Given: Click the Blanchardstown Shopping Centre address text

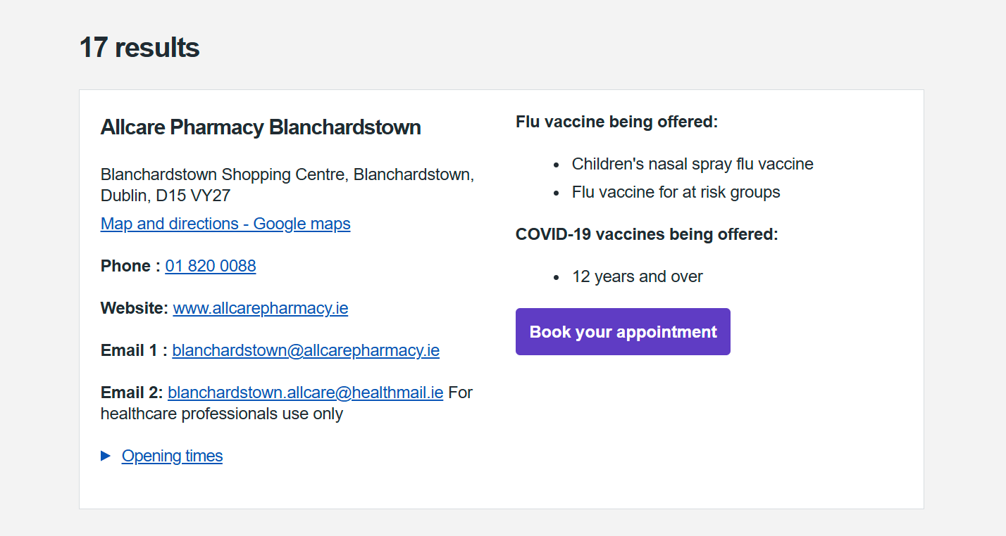Looking at the screenshot, I should [x=287, y=185].
